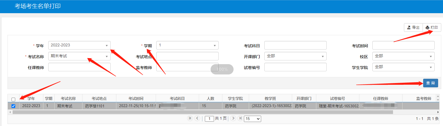The width and height of the screenshot is (443, 126).
Task: Click the 打印 printer icon button
Action: point(432,27)
